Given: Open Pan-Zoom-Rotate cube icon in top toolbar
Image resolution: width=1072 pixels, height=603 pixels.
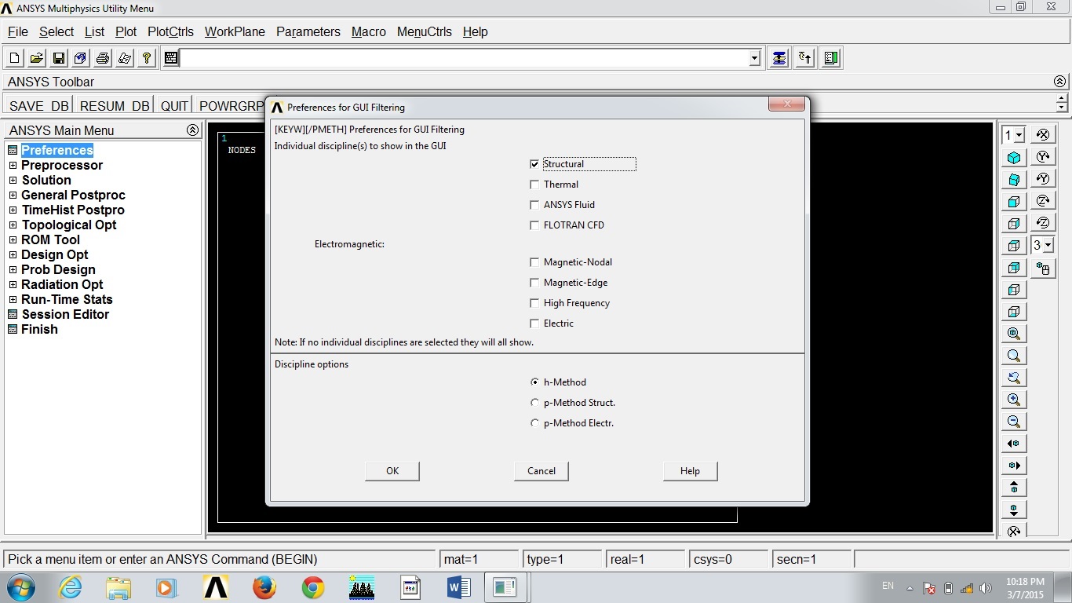Looking at the screenshot, I should click(x=80, y=58).
